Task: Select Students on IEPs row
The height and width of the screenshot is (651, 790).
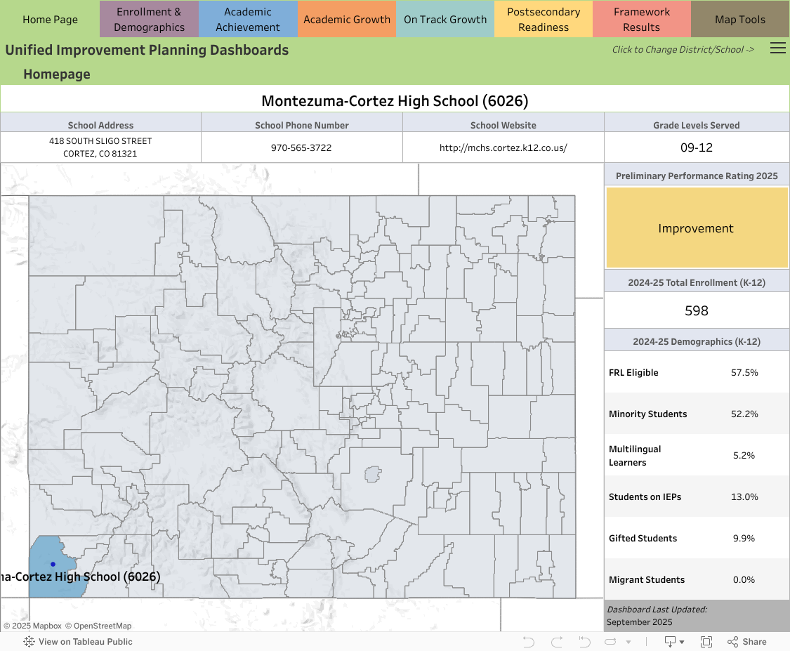Action: [697, 497]
